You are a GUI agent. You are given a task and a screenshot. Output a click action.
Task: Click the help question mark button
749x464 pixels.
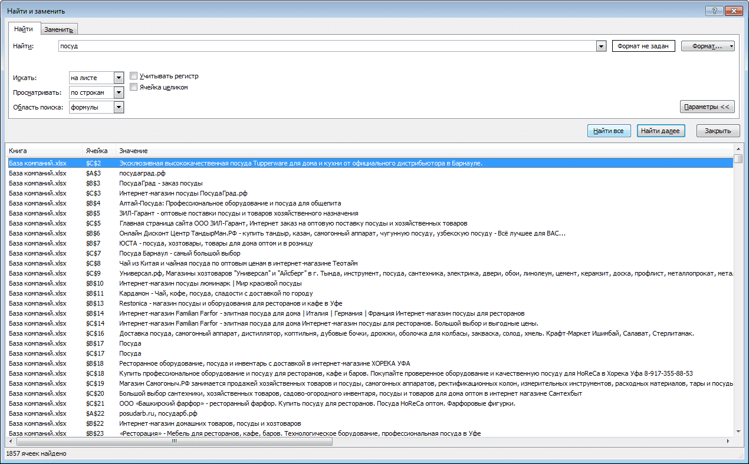[714, 10]
